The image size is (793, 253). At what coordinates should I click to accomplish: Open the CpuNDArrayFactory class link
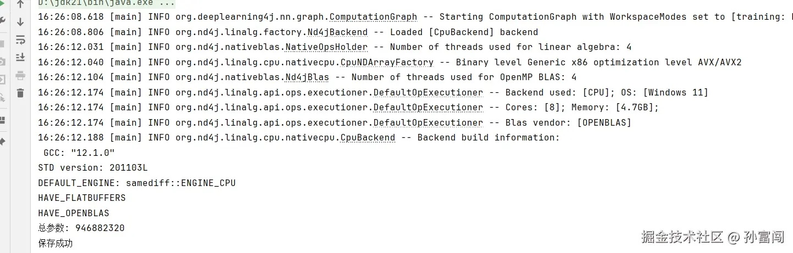tap(387, 63)
